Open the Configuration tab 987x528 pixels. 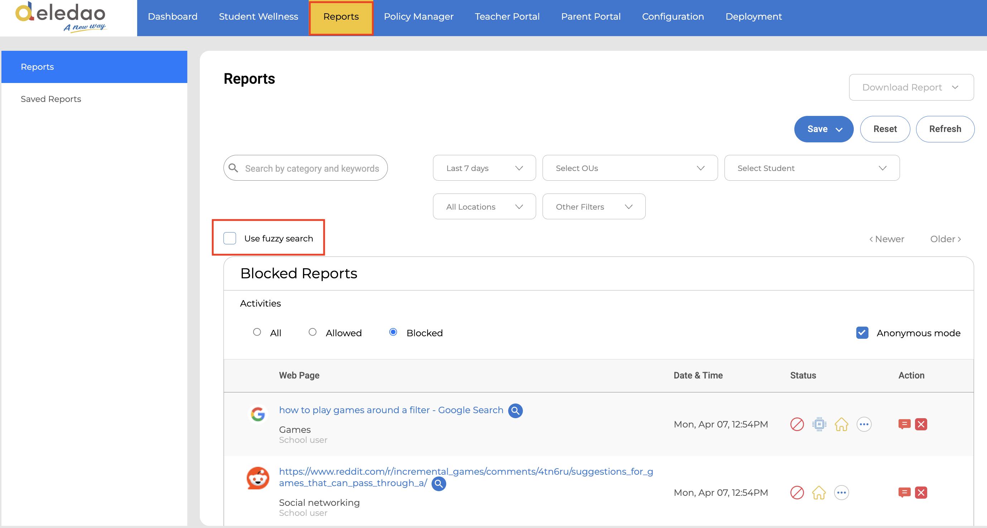[x=673, y=16]
